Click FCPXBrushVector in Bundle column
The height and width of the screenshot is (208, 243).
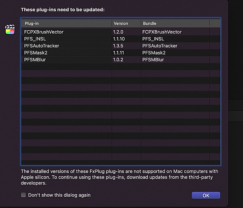162,32
